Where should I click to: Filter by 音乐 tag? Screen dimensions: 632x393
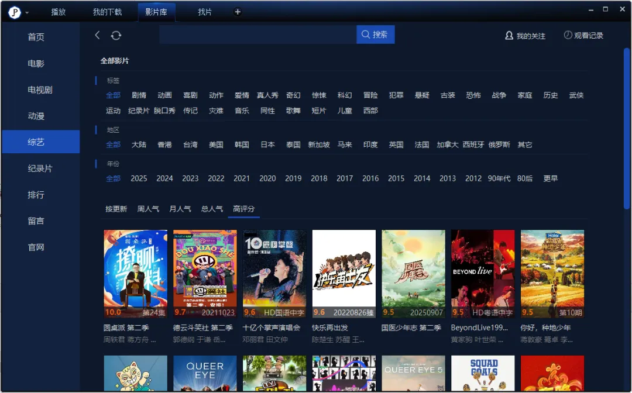pos(242,111)
